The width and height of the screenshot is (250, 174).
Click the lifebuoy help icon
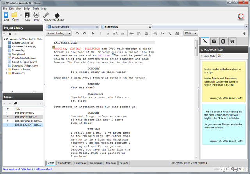coord(241,17)
